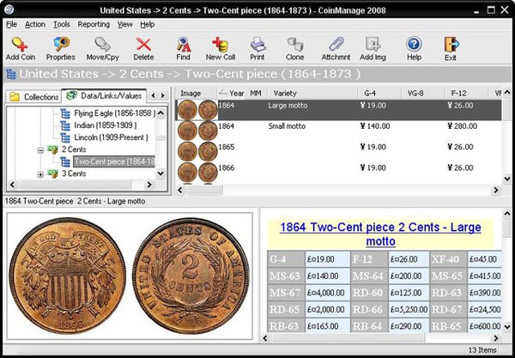Open the Reporting menu

tap(94, 24)
